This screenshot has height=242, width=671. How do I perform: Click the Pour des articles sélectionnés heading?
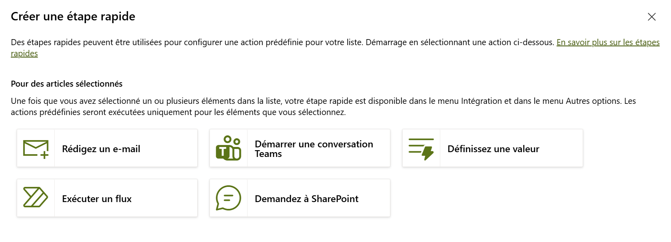[67, 84]
